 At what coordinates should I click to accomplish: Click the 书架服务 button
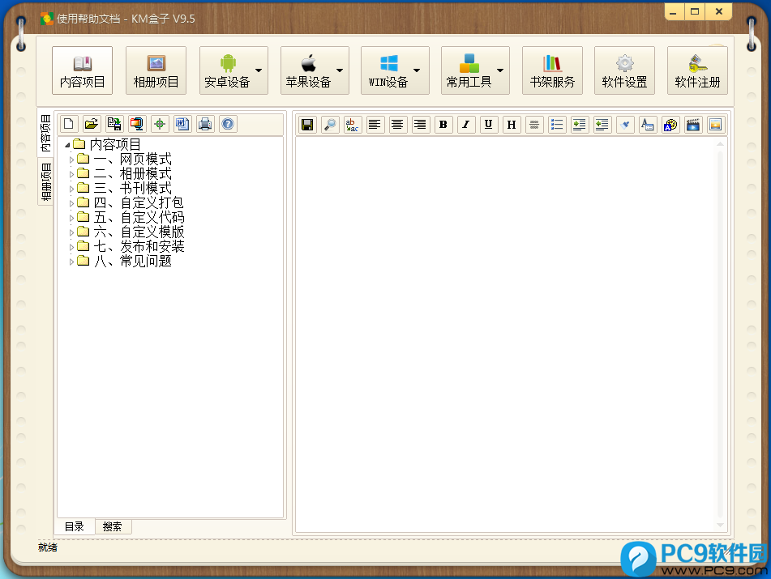pos(552,70)
